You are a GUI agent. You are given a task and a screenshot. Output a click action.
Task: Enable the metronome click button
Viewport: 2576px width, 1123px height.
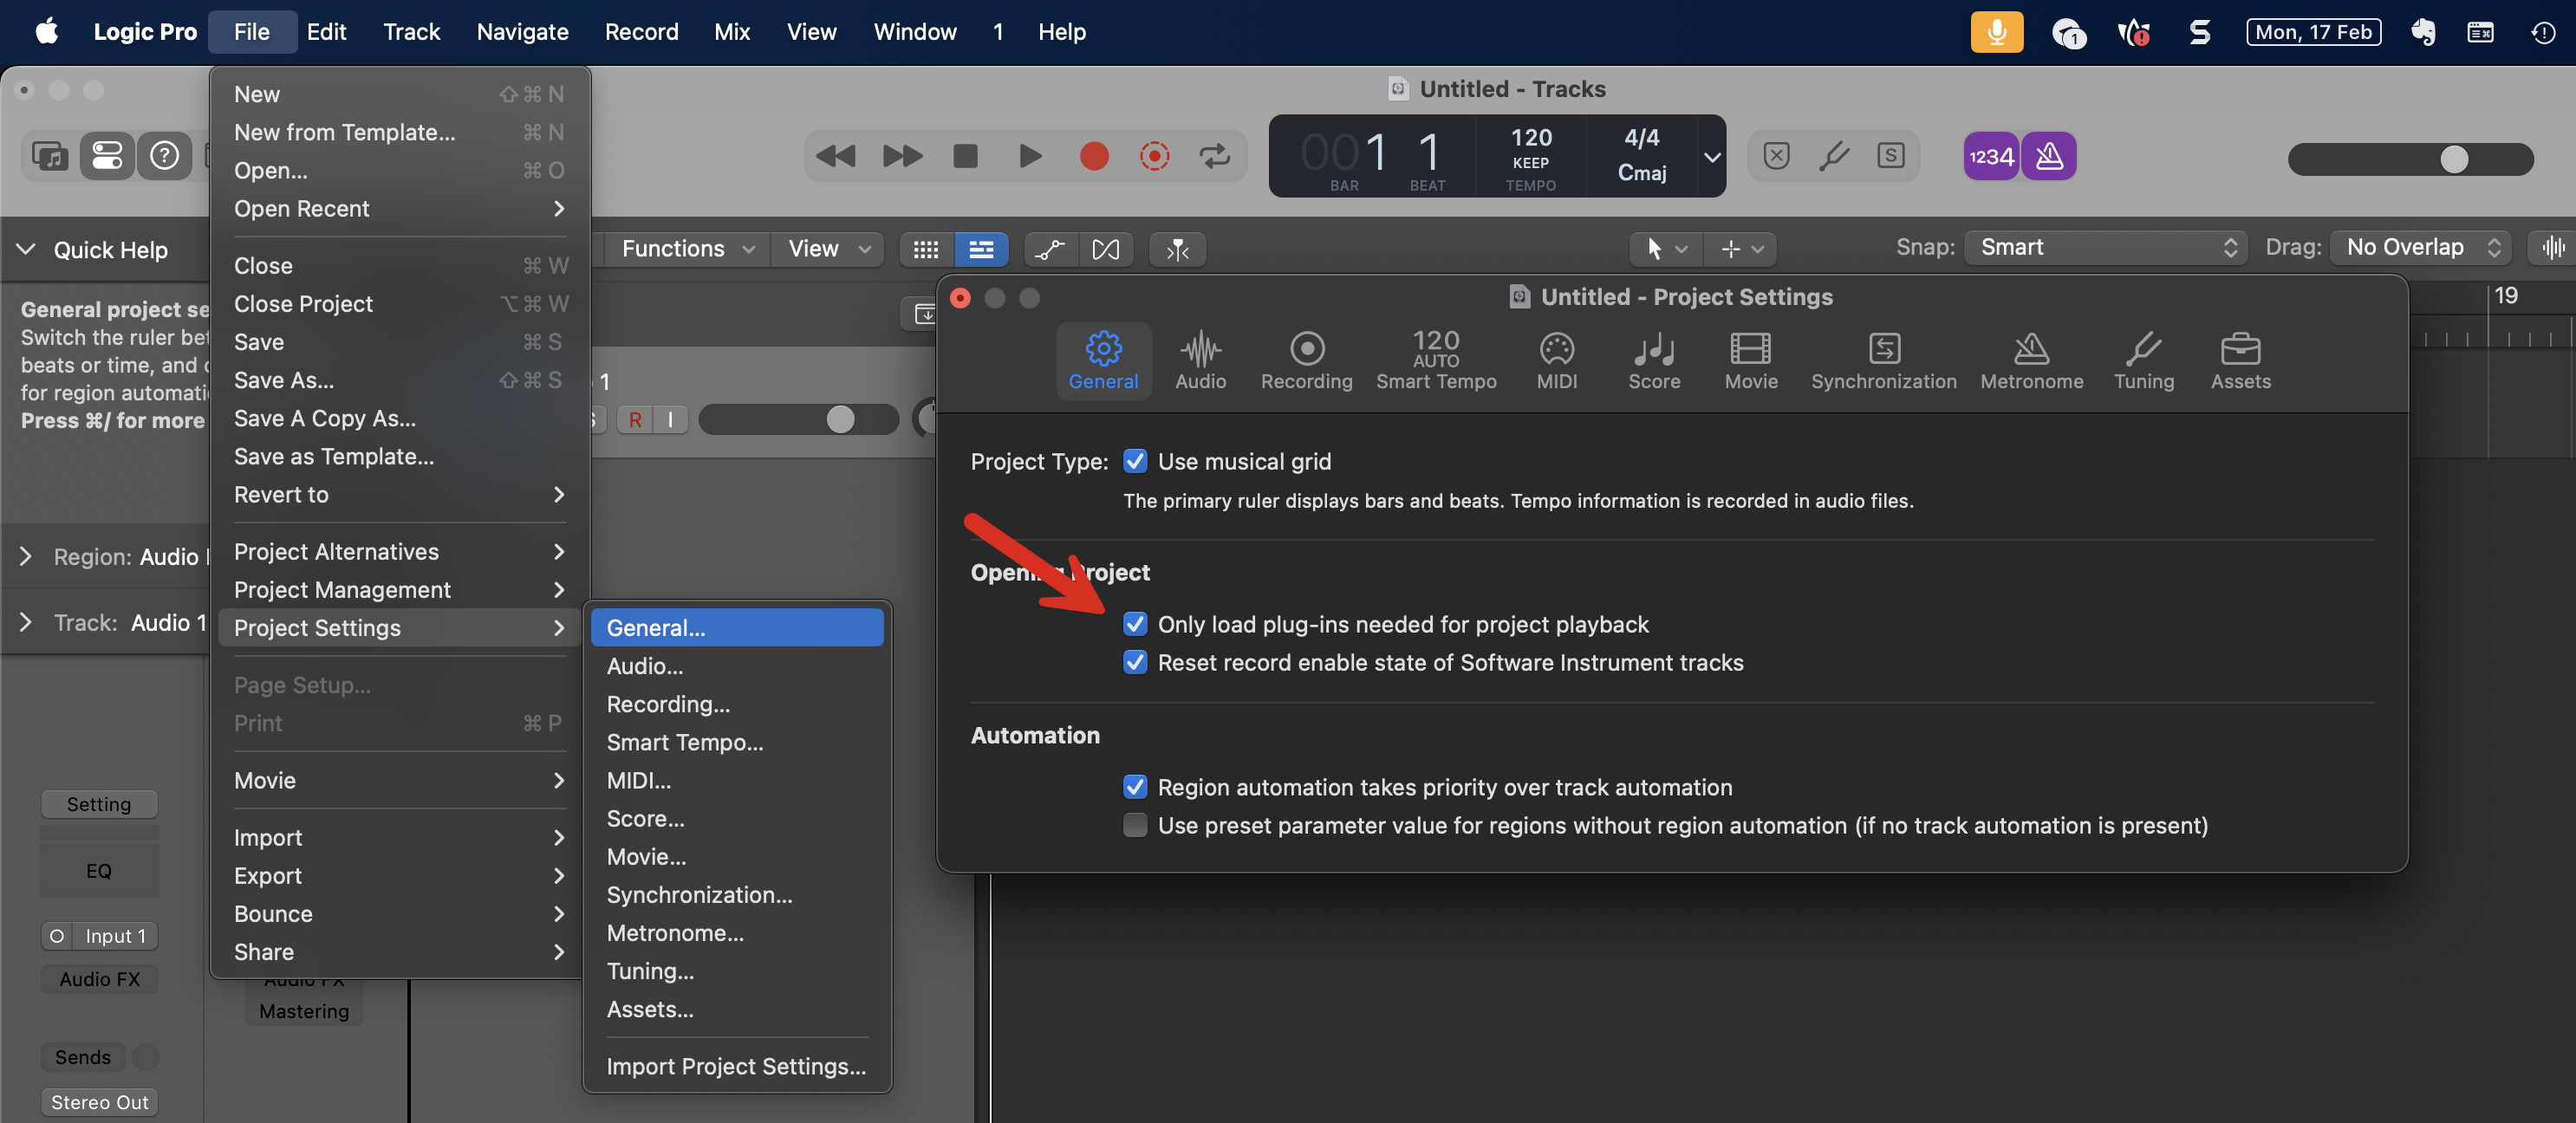[x=2049, y=156]
